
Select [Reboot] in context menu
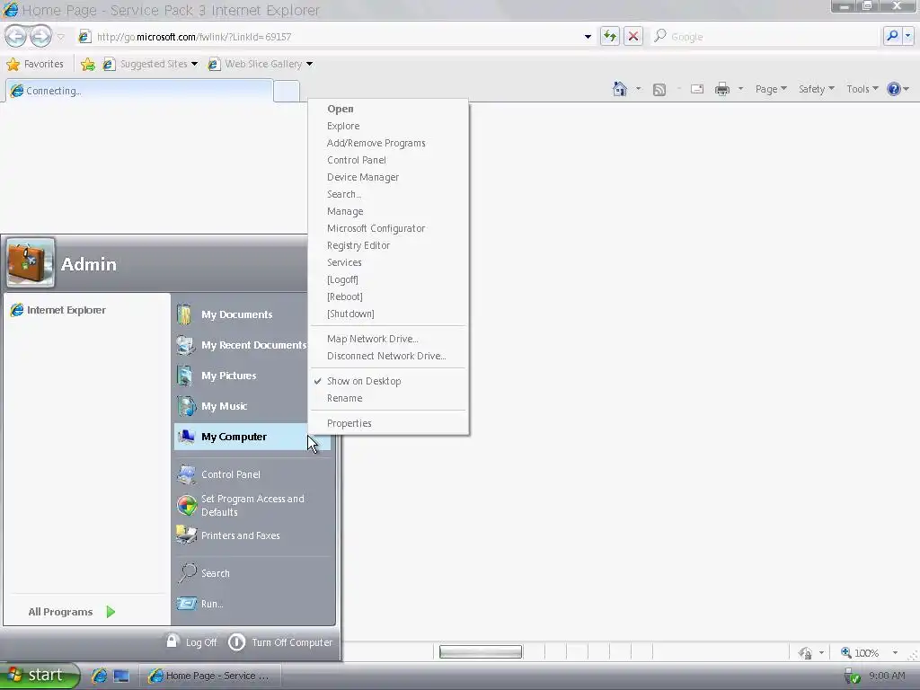pyautogui.click(x=388, y=296)
